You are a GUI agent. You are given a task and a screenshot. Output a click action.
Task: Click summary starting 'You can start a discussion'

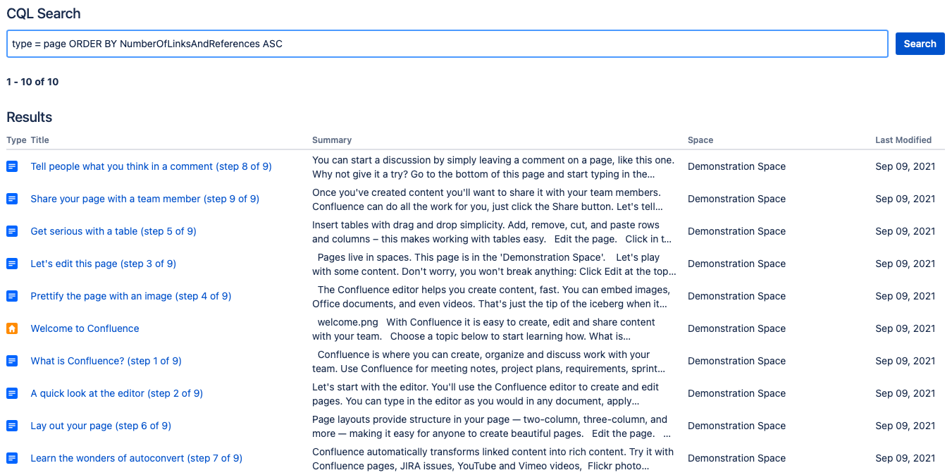pyautogui.click(x=493, y=167)
